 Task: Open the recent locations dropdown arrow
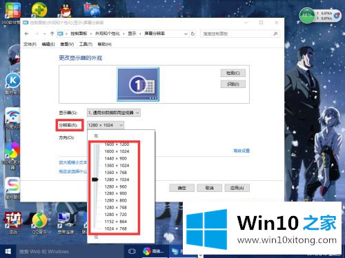coord(44,34)
